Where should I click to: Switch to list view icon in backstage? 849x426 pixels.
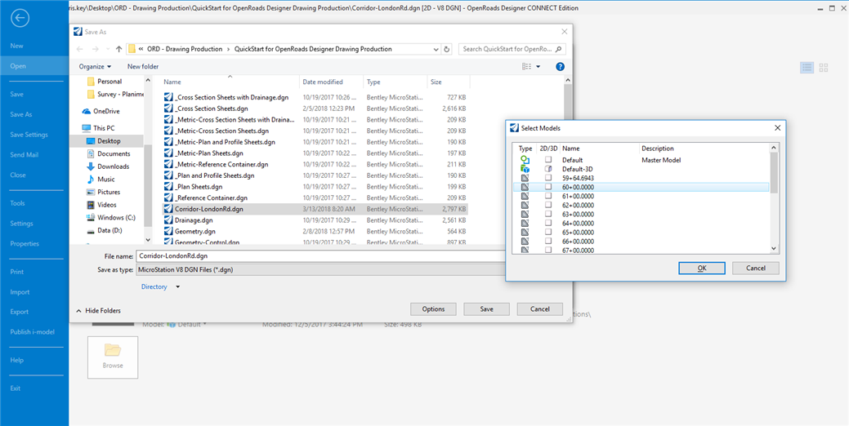pos(807,68)
